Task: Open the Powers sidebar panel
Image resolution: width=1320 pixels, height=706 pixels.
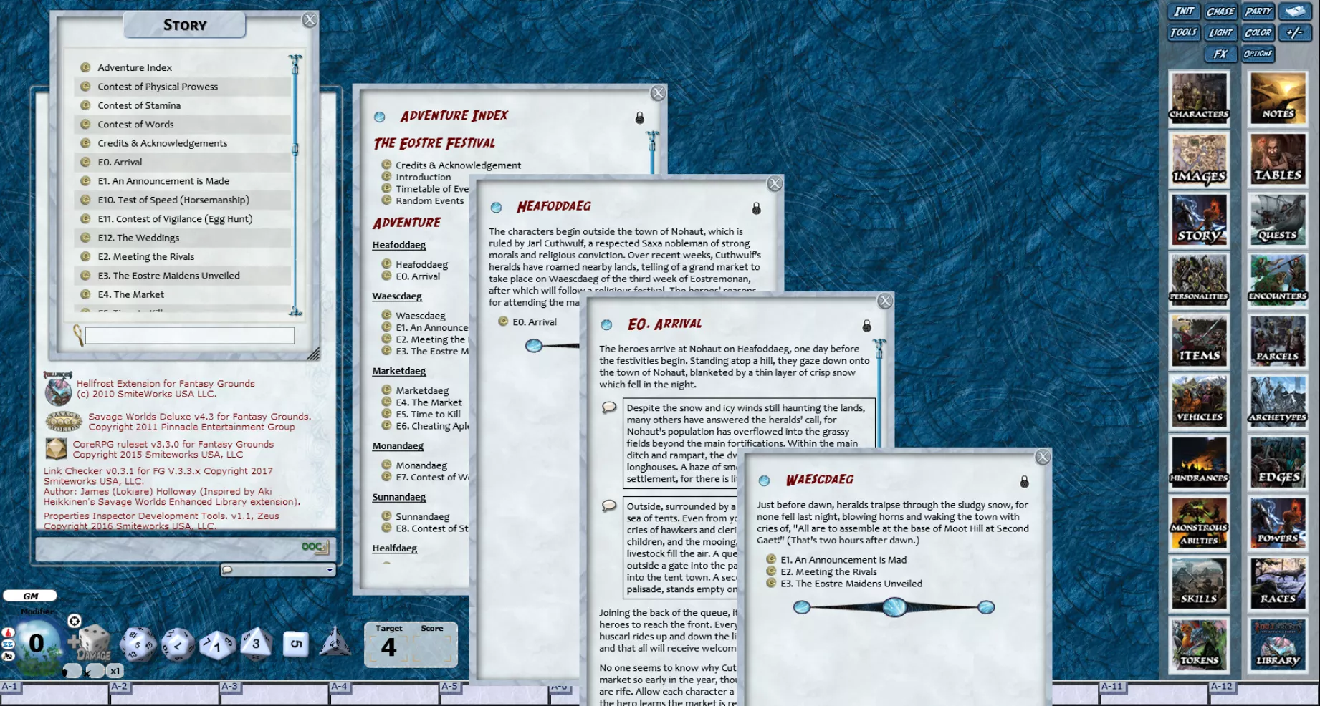Action: [1278, 524]
